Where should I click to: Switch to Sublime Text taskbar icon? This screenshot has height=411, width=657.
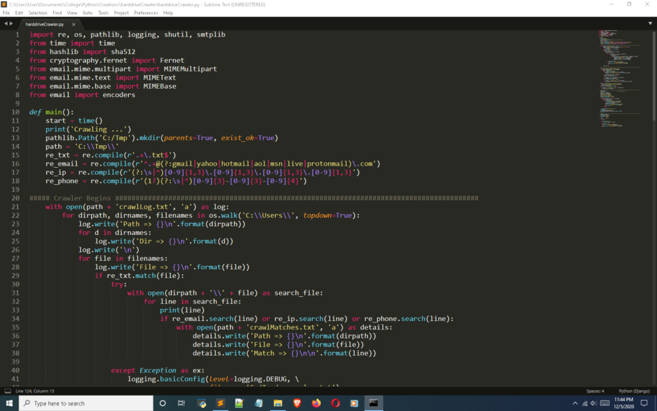point(221,403)
